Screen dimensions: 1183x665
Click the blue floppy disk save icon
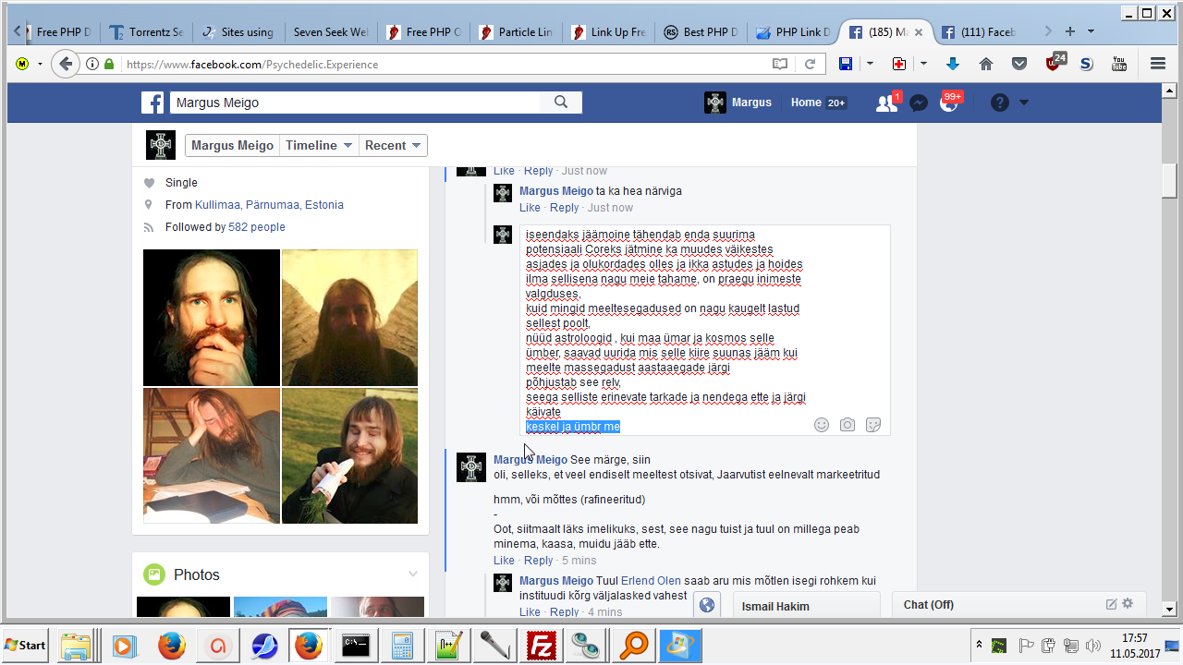(x=845, y=64)
